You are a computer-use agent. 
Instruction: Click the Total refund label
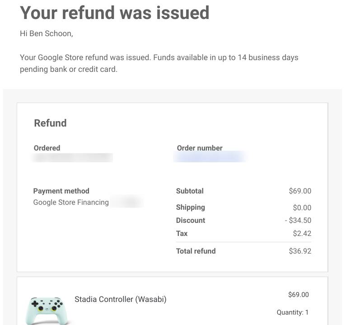coord(196,251)
